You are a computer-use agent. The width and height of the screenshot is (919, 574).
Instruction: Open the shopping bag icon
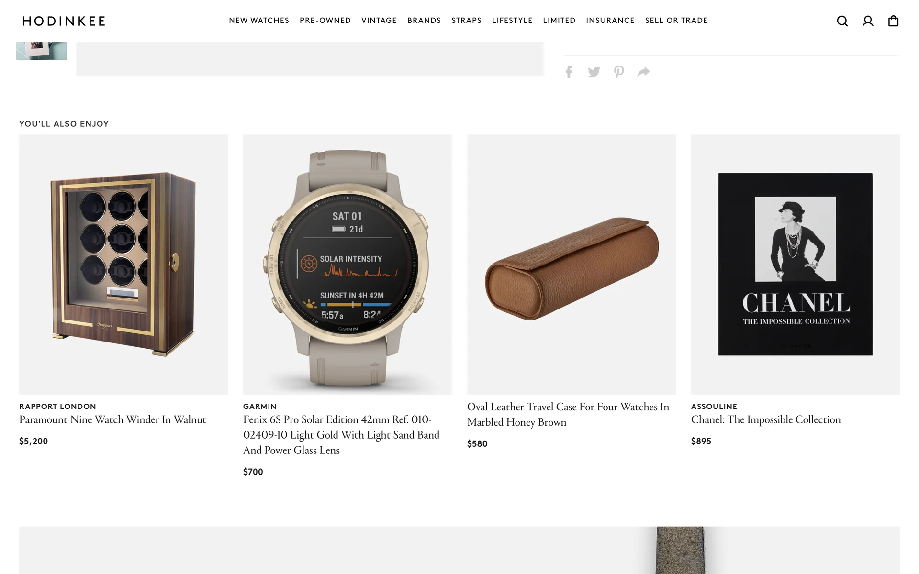[x=893, y=21]
